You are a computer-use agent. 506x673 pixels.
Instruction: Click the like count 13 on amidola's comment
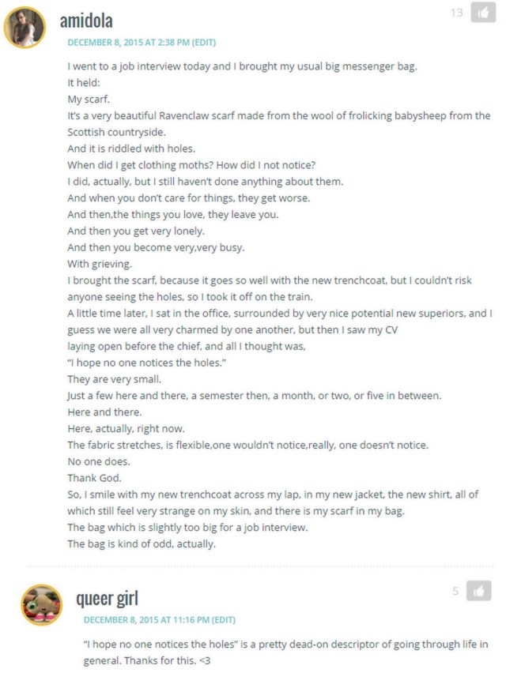coord(457,13)
